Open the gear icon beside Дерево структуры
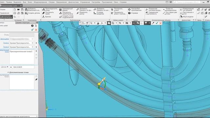 coord(37,23)
